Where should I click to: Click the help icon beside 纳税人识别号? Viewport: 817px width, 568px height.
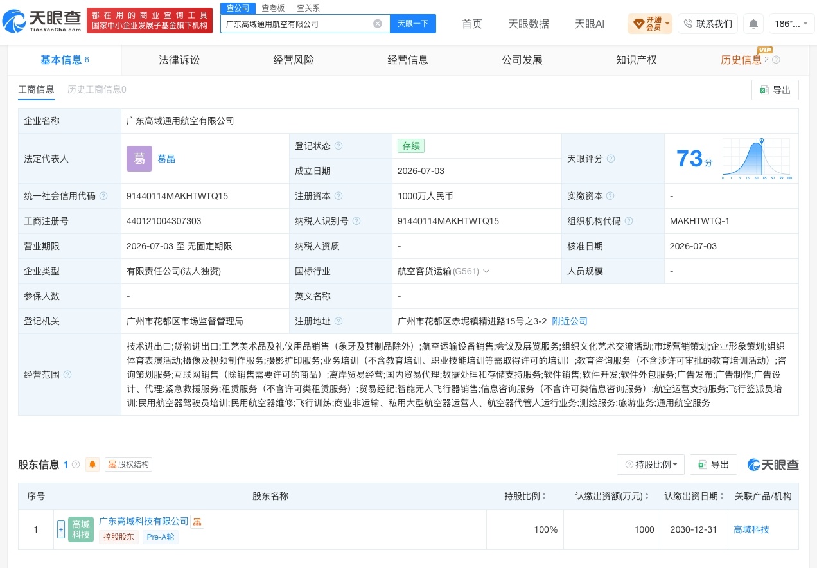(356, 221)
